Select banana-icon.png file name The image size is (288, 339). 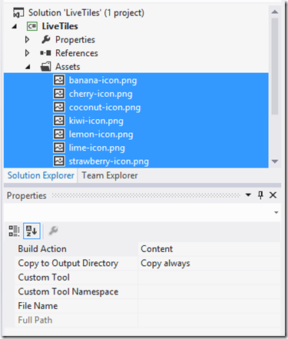(x=103, y=81)
